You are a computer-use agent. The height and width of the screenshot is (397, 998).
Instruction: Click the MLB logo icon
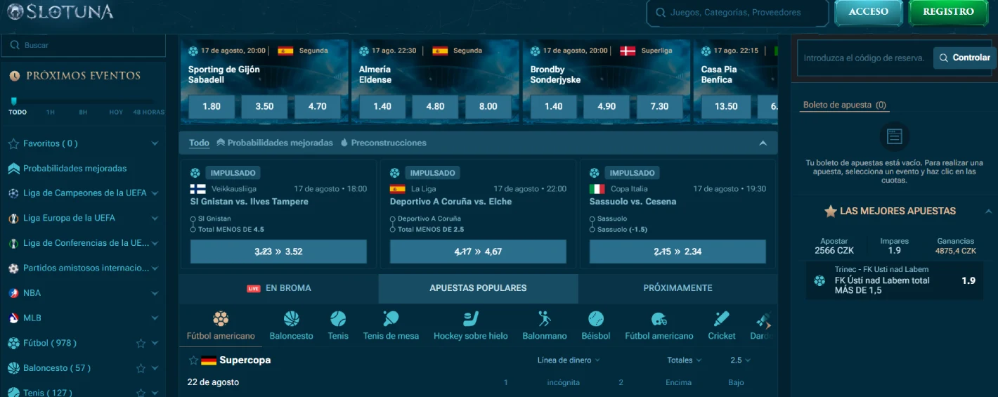click(x=13, y=318)
